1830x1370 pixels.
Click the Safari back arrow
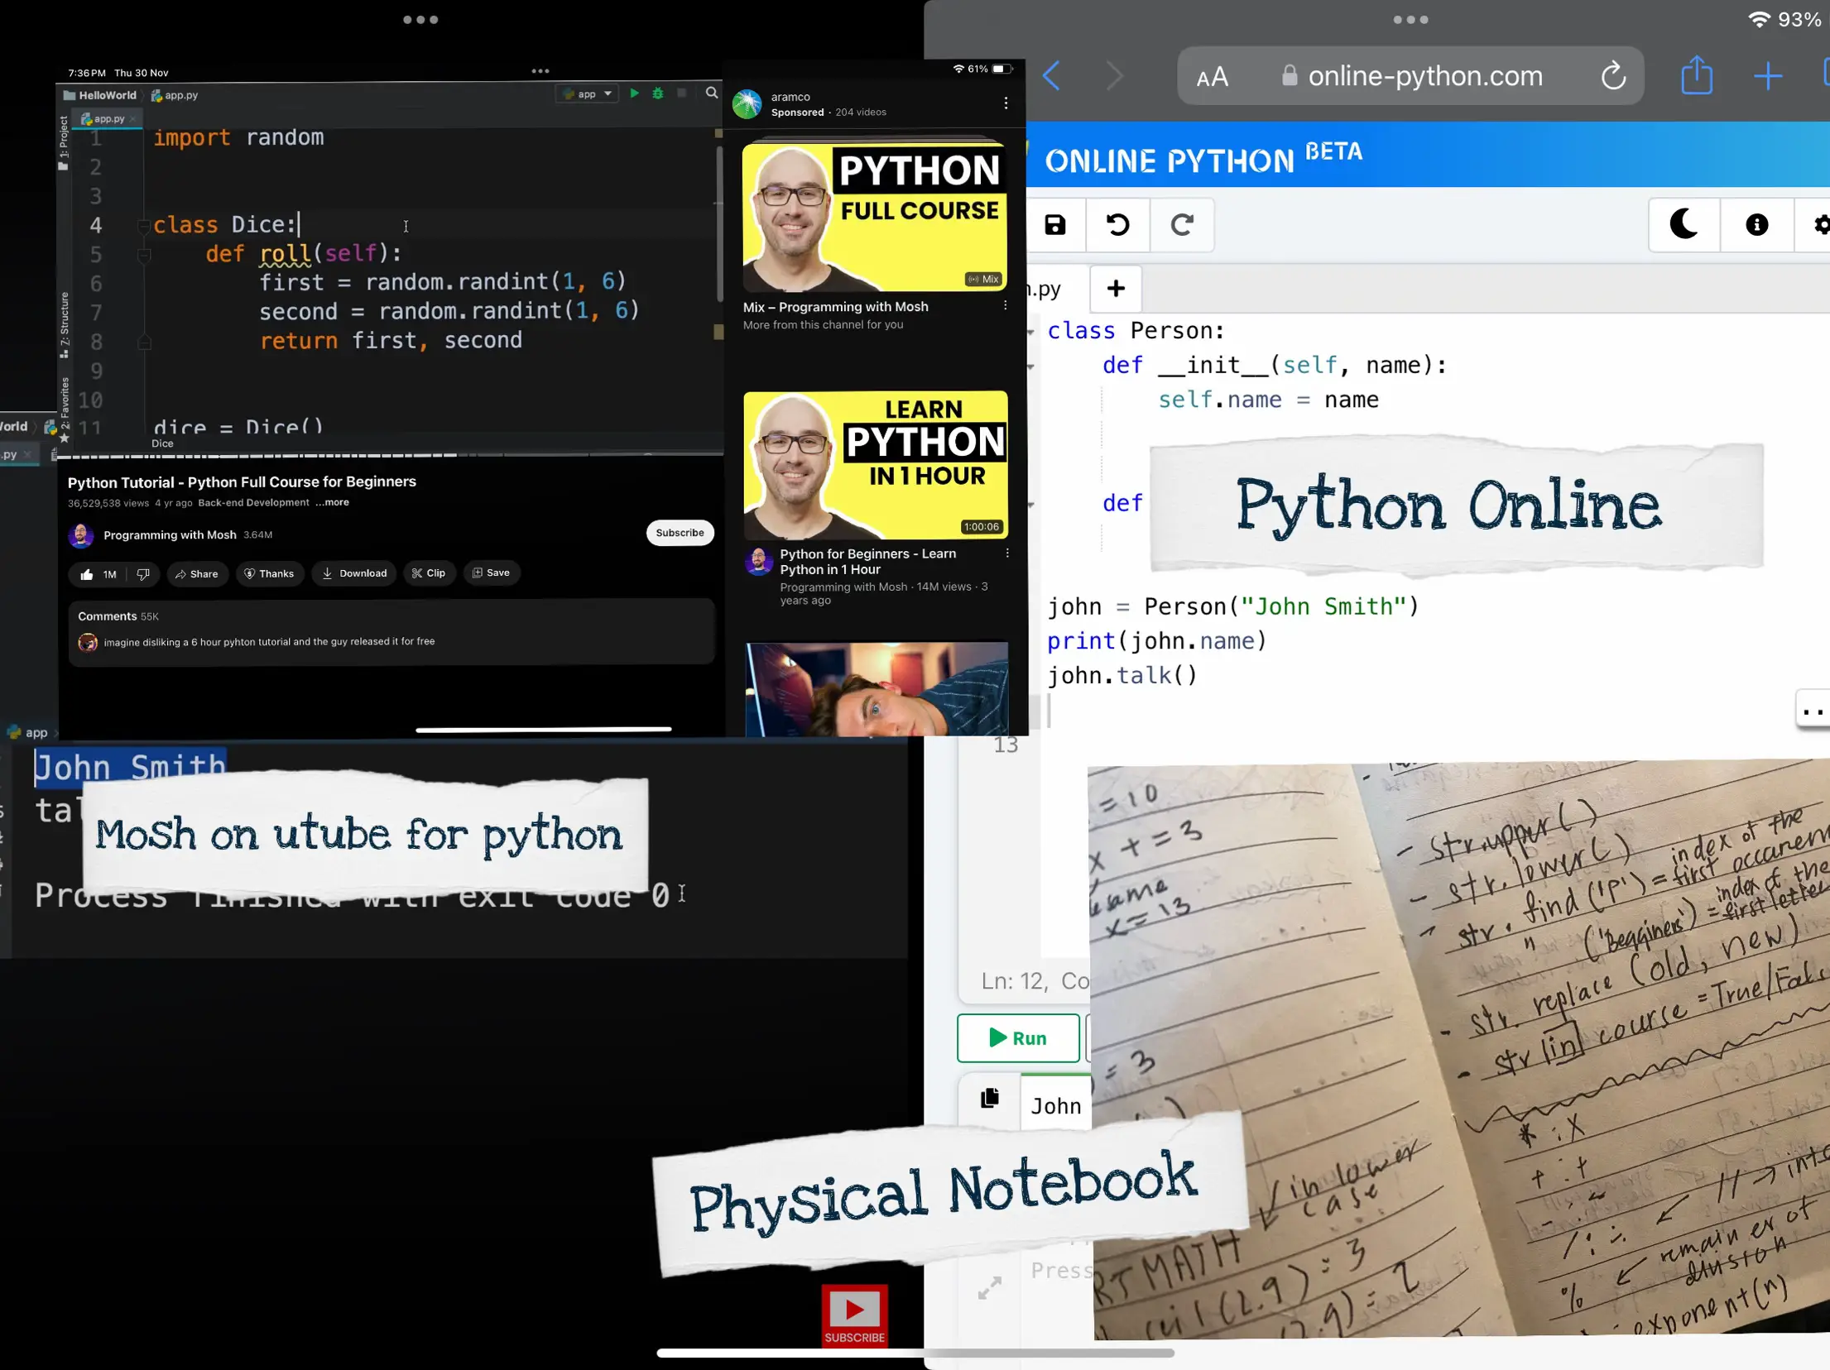pos(1052,76)
